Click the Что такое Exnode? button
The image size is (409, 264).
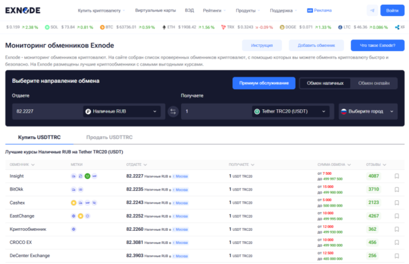point(377,46)
